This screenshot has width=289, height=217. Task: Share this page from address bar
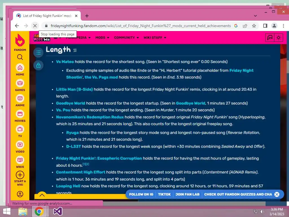pyautogui.click(x=245, y=26)
